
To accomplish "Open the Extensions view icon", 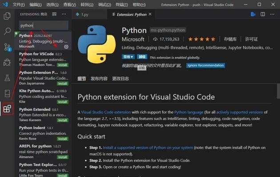I will pyautogui.click(x=7, y=108).
